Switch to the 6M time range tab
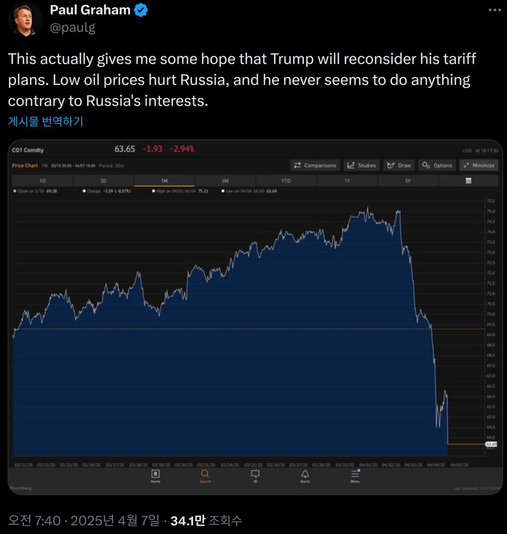Viewport: 507px width, 534px height. [225, 181]
